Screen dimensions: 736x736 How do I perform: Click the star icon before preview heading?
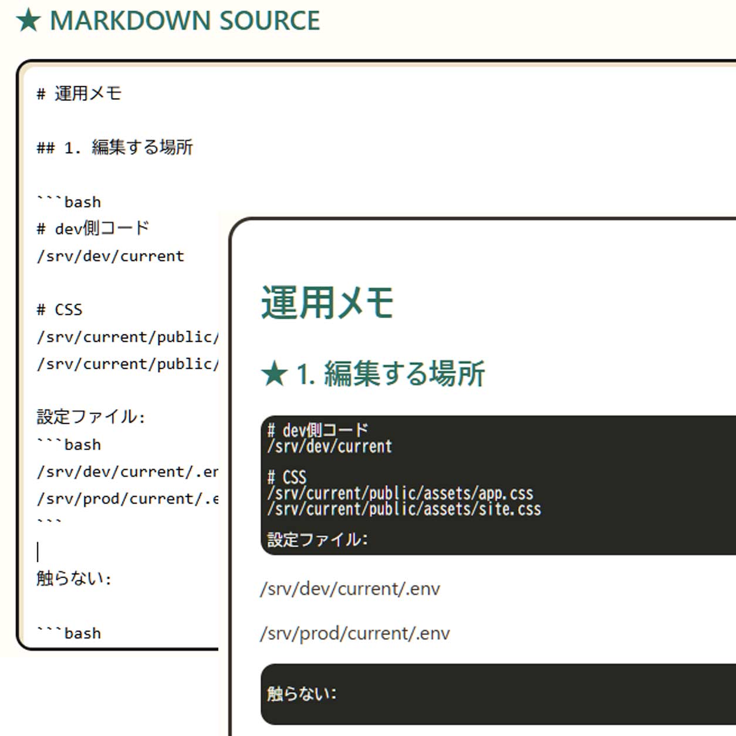click(x=274, y=374)
